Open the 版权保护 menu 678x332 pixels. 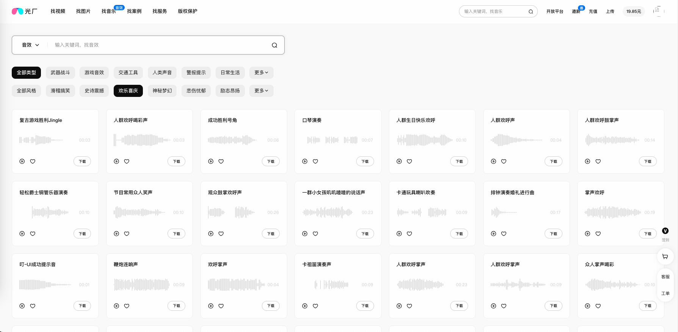[188, 11]
